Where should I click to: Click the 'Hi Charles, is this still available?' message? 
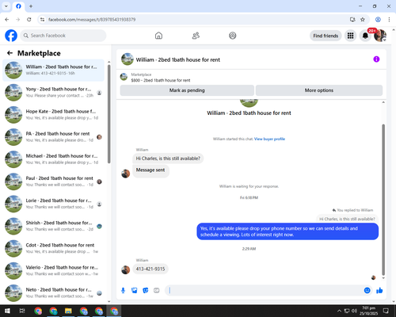coord(168,158)
